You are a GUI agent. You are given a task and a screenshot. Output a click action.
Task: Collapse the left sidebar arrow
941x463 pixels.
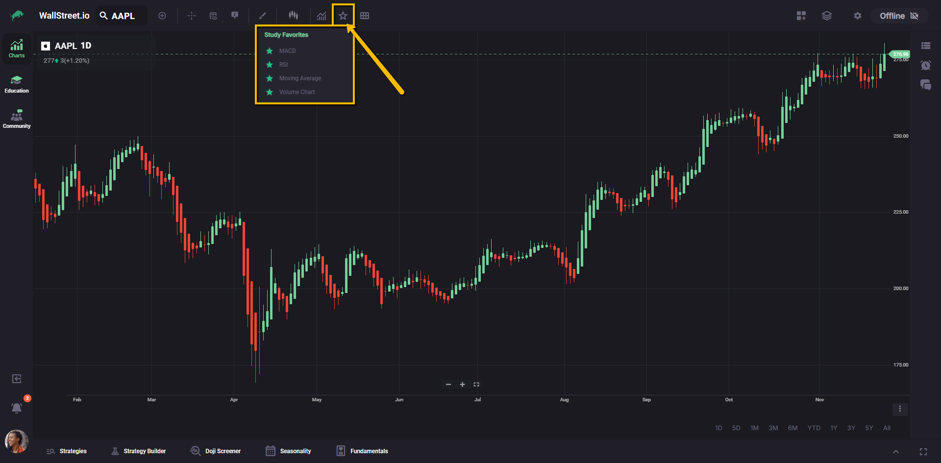pos(17,379)
